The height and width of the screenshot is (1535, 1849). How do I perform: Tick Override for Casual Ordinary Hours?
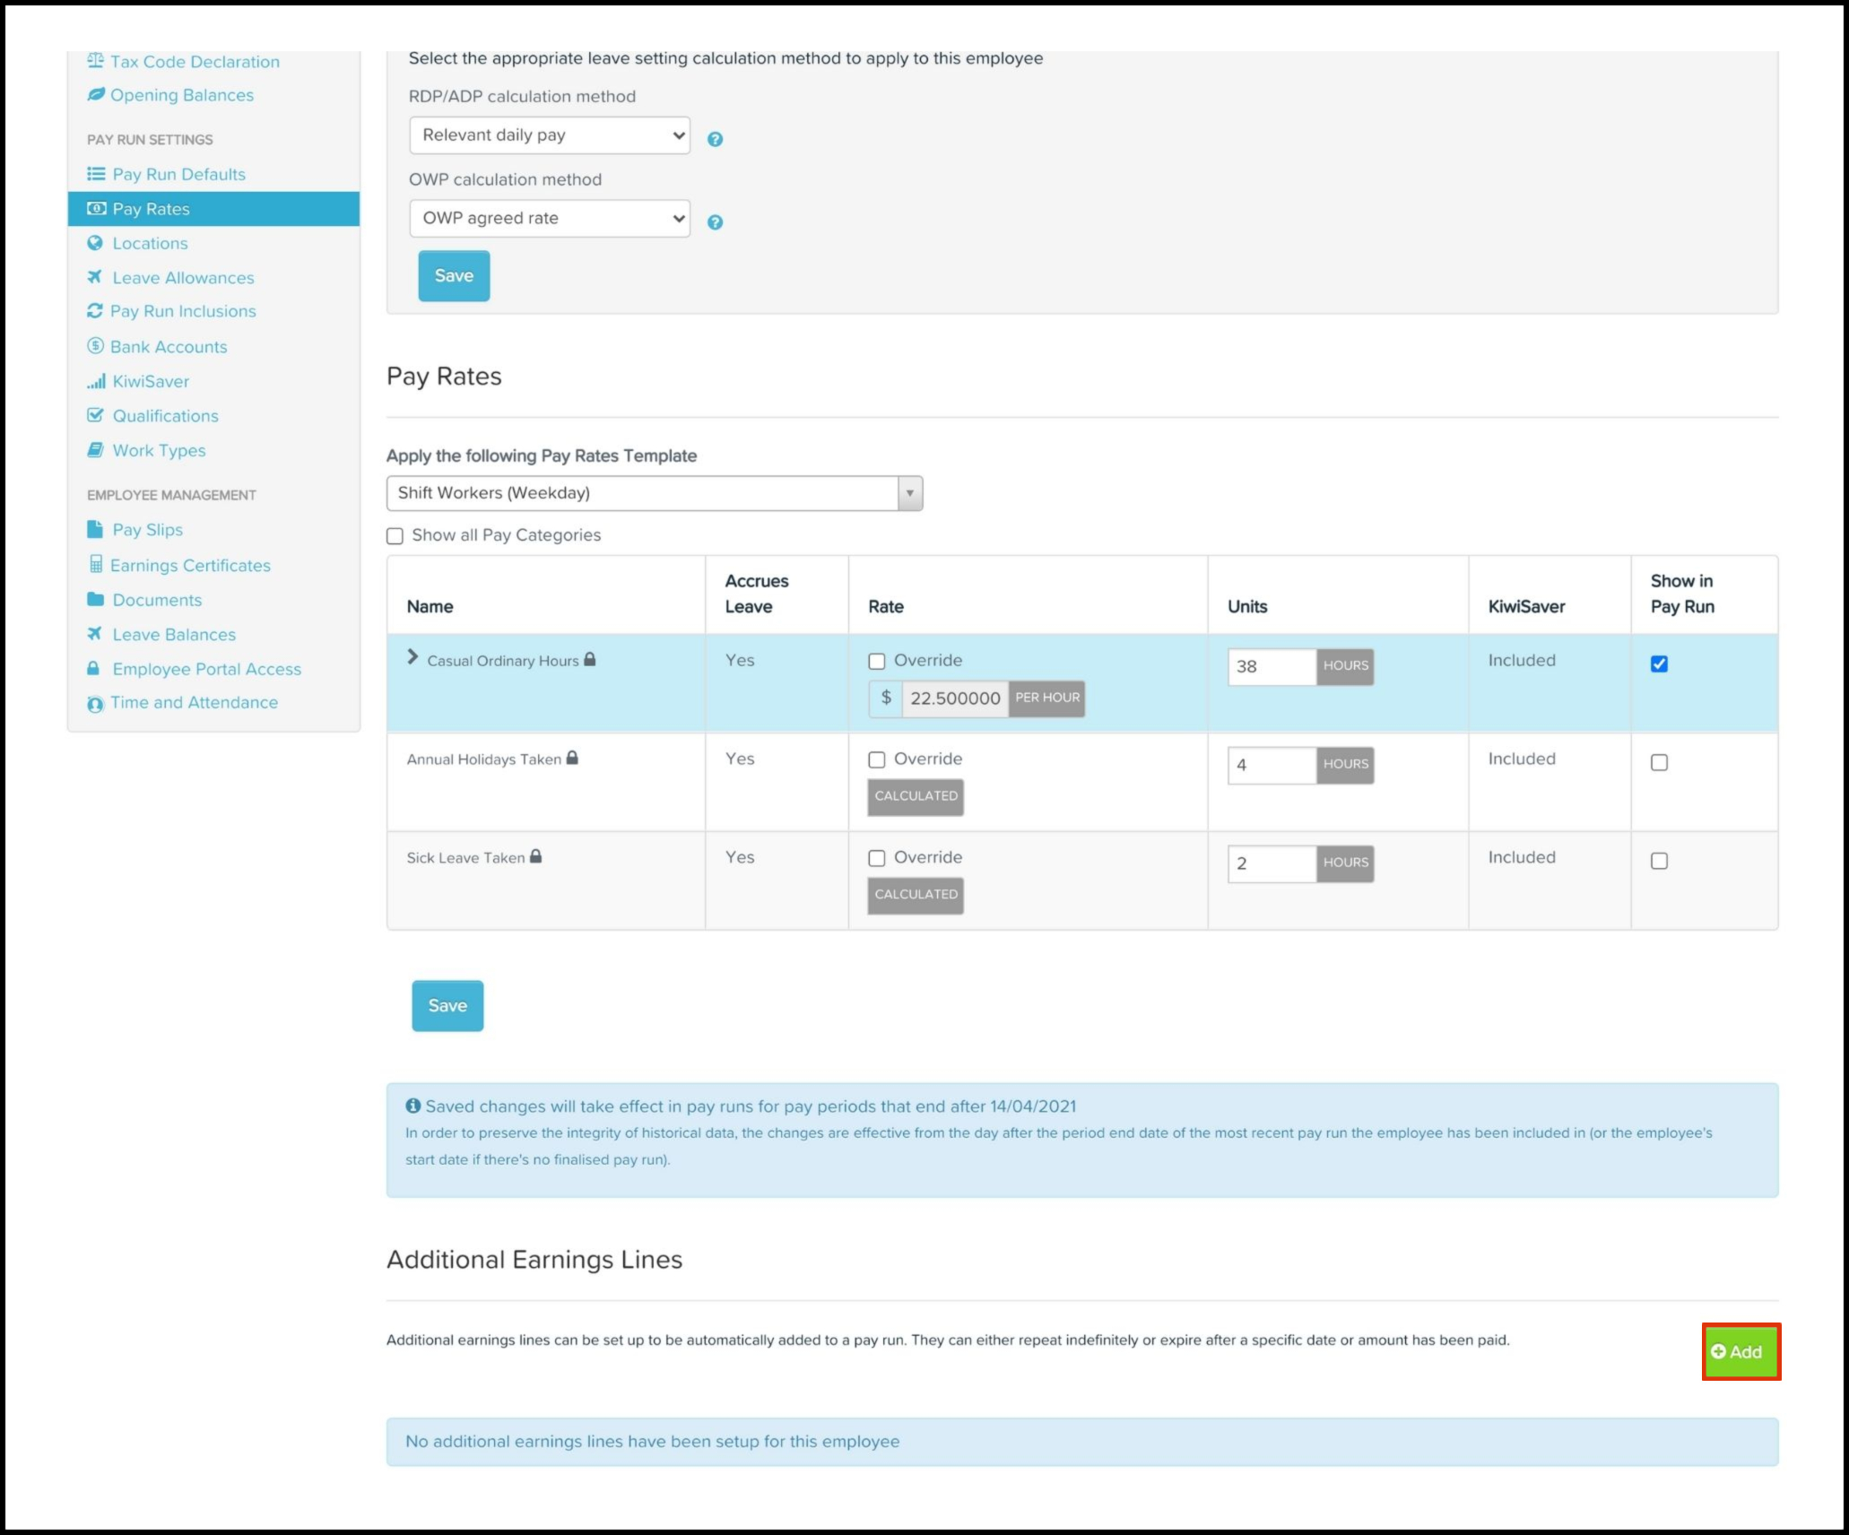pos(877,662)
